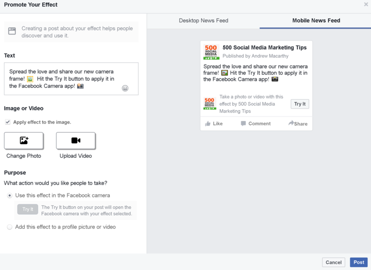Toggle Apply effect to the image checkbox

click(7, 122)
